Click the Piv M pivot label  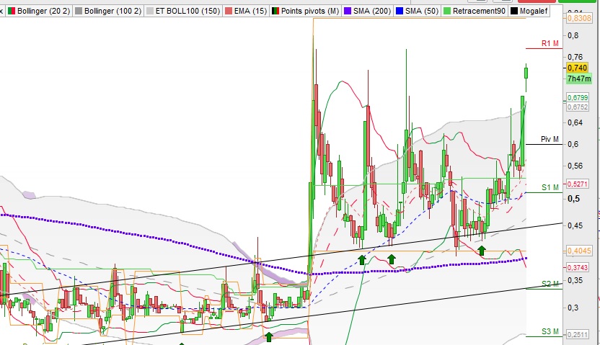[x=550, y=139]
